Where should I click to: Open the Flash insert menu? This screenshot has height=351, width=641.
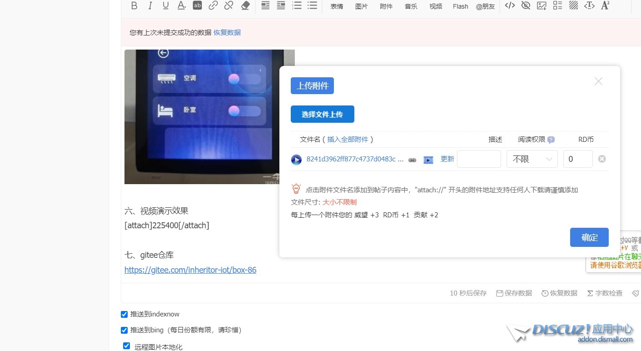461,6
